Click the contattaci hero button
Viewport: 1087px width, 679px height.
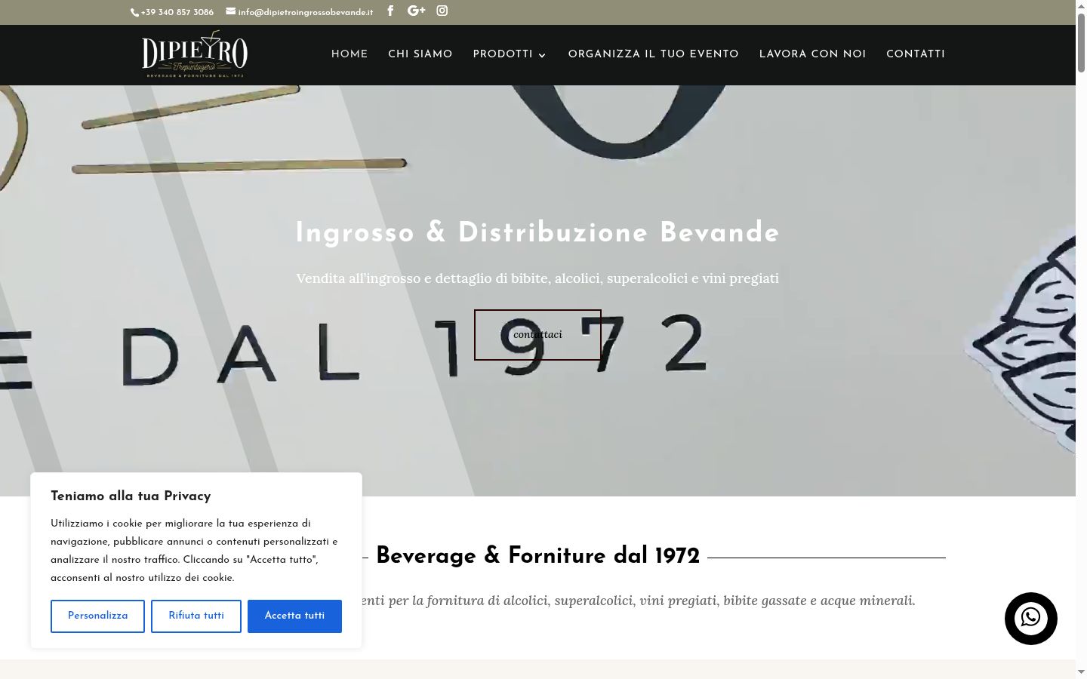click(x=537, y=335)
